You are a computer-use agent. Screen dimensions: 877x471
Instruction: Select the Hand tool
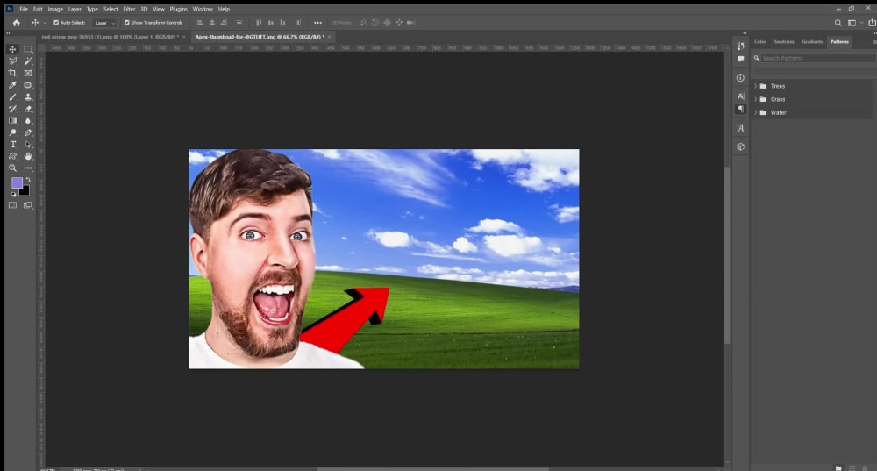[28, 156]
